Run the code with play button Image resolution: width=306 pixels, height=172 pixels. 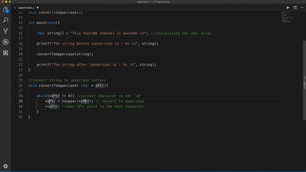[x=288, y=8]
